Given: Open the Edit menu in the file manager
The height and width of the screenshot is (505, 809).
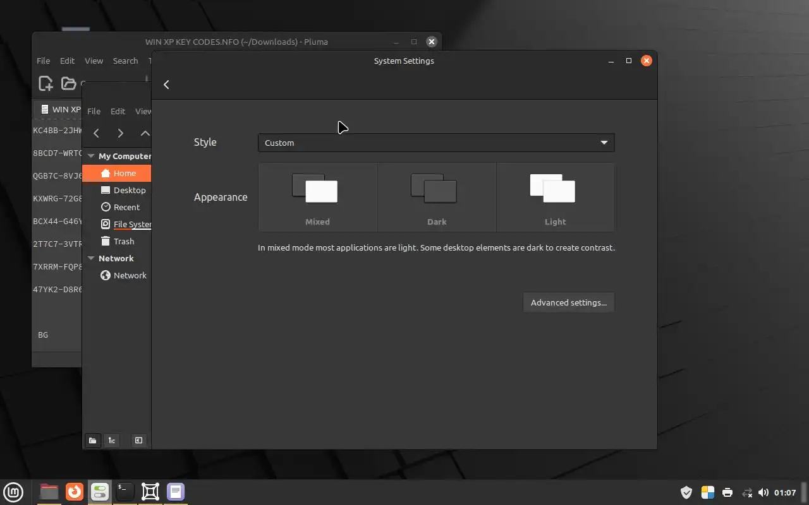Looking at the screenshot, I should 118,111.
